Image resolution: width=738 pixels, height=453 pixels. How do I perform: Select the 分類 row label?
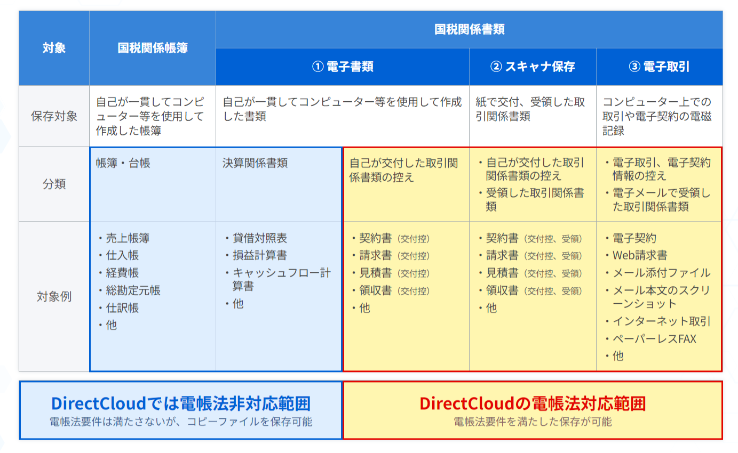click(x=54, y=184)
